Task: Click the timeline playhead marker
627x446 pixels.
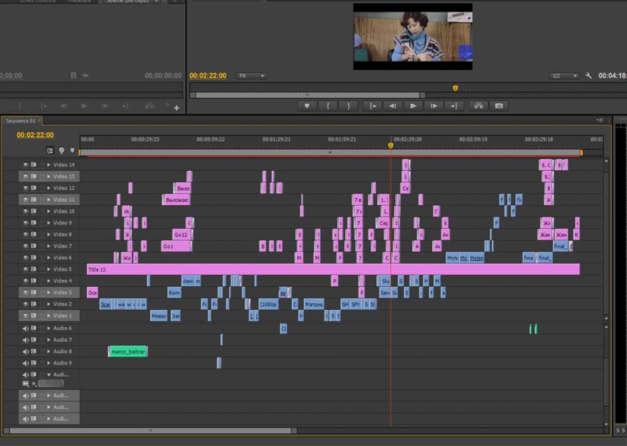Action: click(391, 146)
